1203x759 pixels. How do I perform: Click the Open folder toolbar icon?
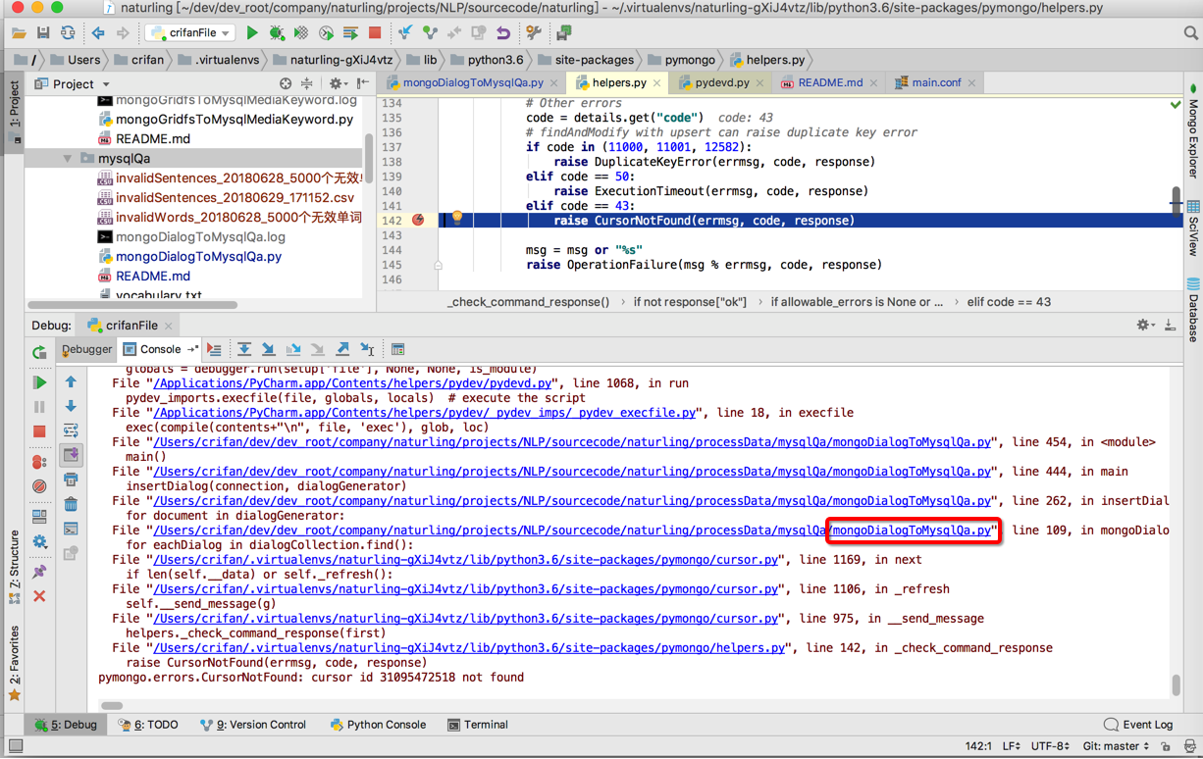(x=19, y=32)
